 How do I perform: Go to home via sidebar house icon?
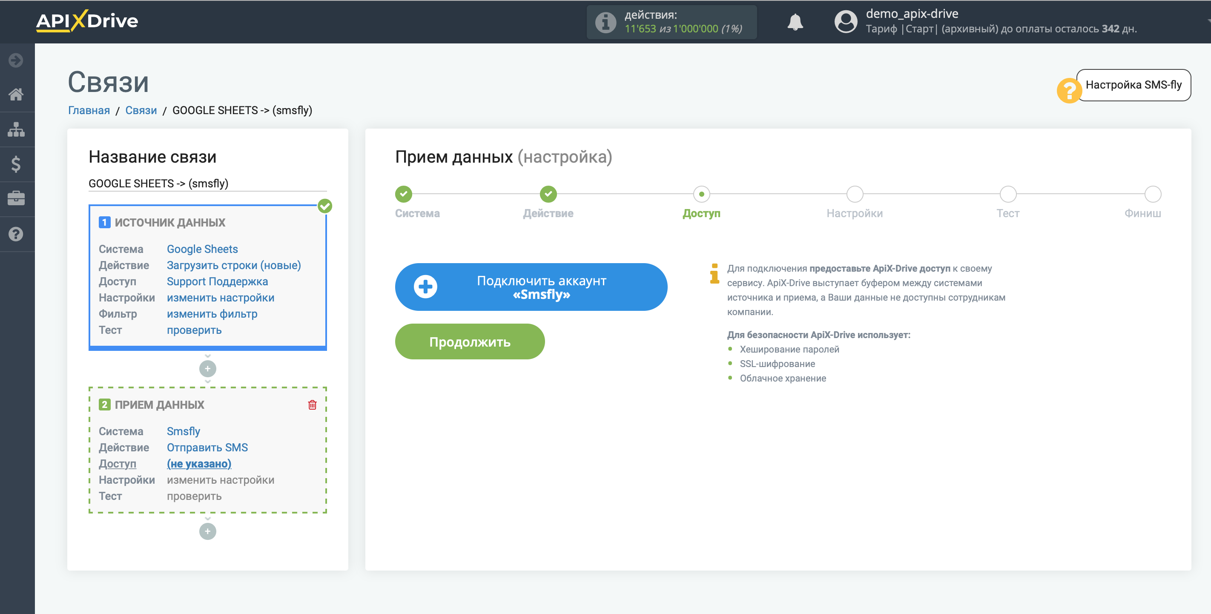click(x=16, y=95)
